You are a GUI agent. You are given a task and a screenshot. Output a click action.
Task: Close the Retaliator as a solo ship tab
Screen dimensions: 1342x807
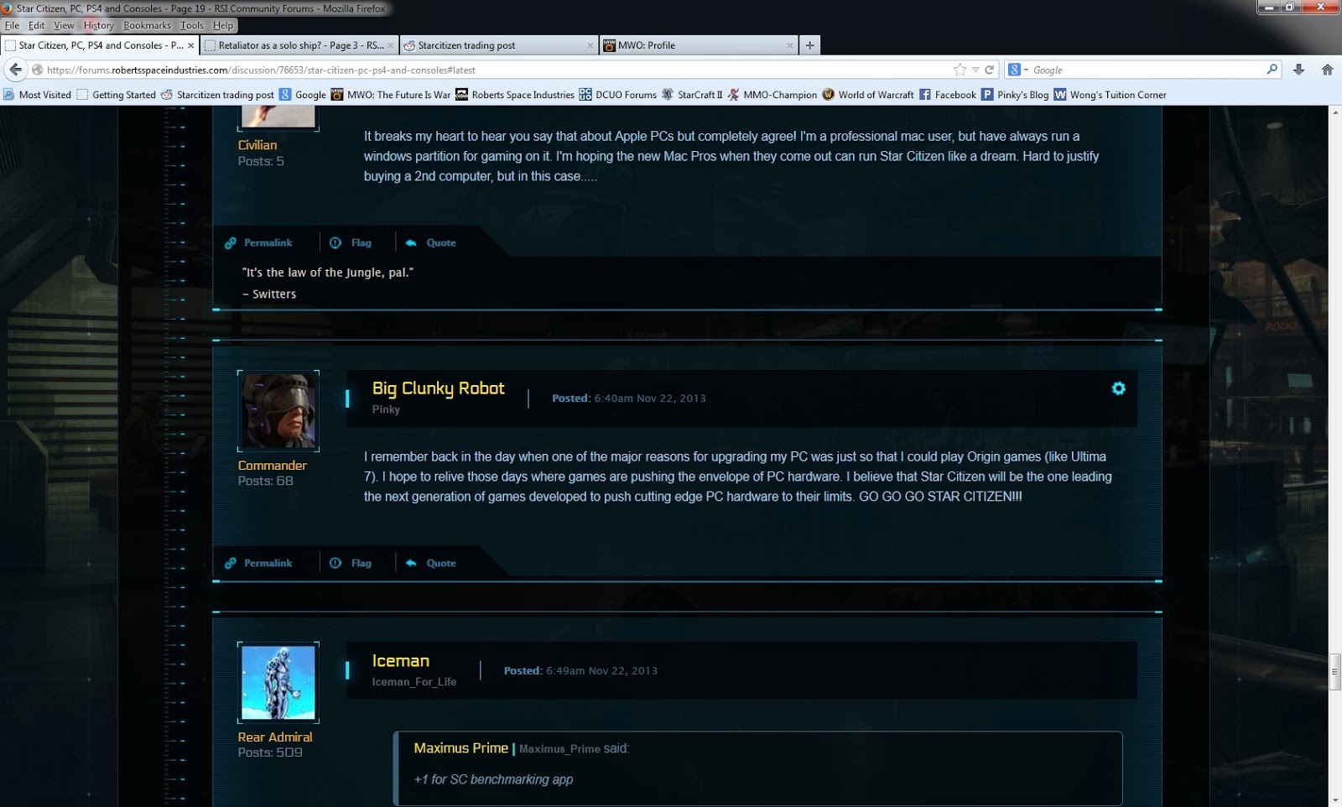392,45
